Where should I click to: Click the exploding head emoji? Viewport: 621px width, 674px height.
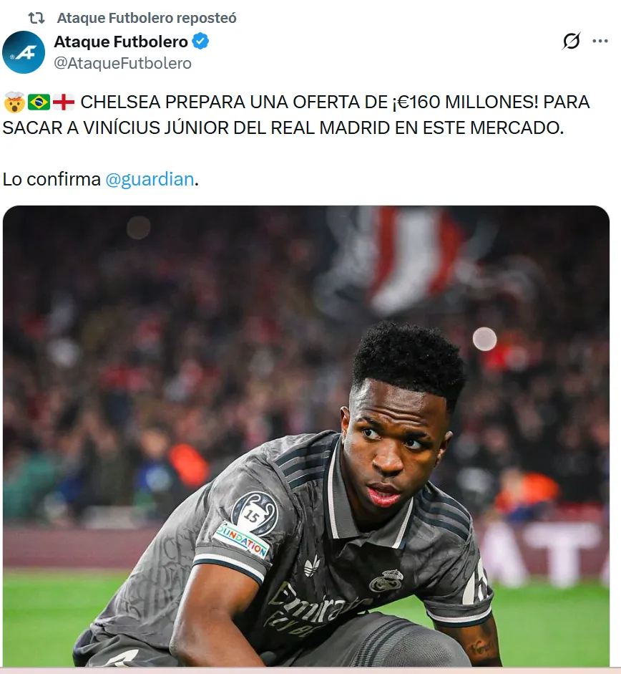[x=14, y=102]
